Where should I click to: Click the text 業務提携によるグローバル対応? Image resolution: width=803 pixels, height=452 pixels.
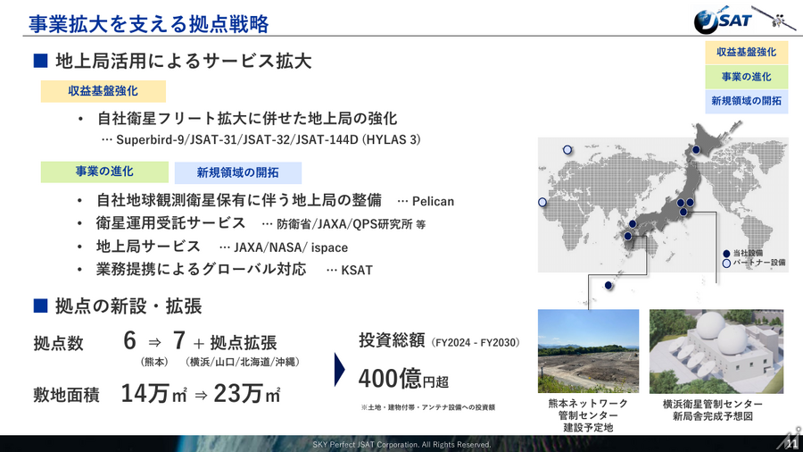(201, 269)
